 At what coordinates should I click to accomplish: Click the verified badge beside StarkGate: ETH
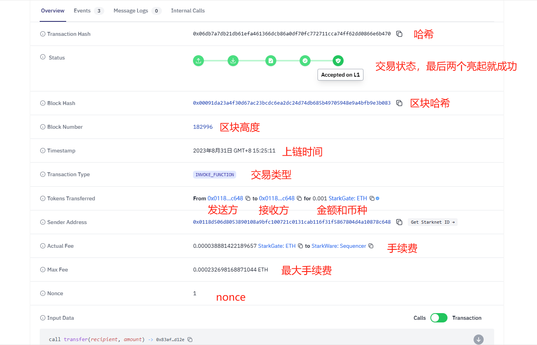coord(377,198)
